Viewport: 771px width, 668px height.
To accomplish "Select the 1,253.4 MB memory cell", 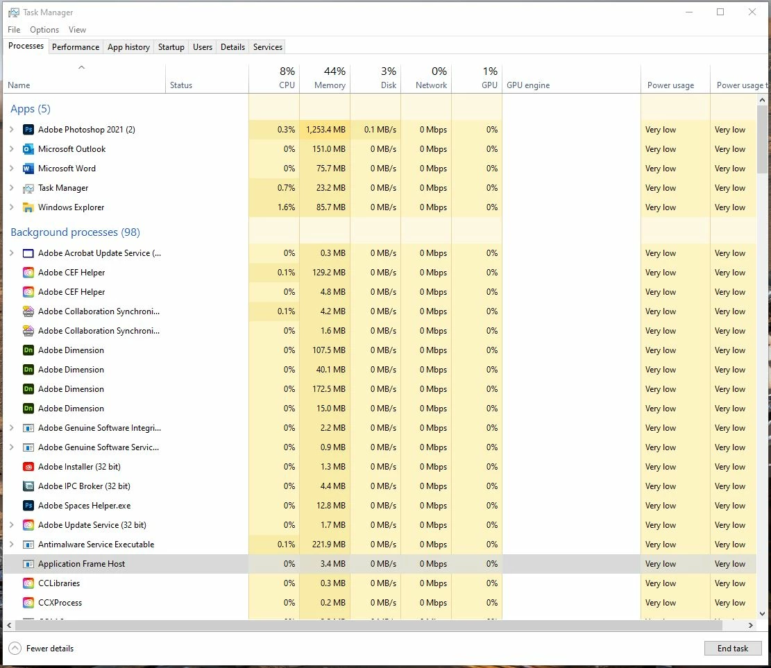I will click(325, 130).
